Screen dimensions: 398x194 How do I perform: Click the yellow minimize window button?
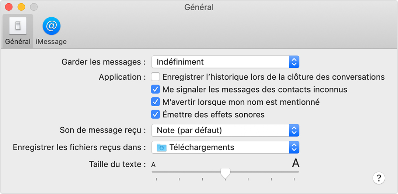point(21,7)
